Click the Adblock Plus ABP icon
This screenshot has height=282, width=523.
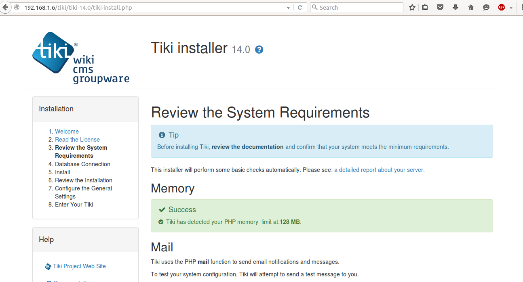(x=502, y=7)
